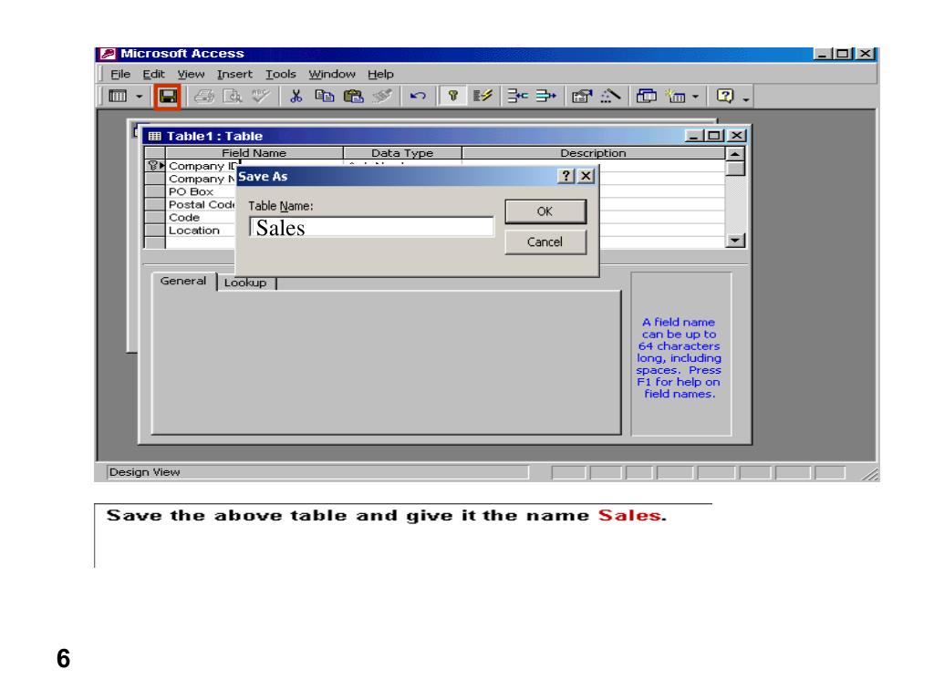Toggle the Primary Key icon

452,96
